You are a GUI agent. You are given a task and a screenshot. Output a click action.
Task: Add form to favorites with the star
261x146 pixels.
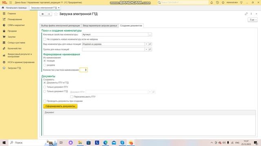[x=56, y=14]
